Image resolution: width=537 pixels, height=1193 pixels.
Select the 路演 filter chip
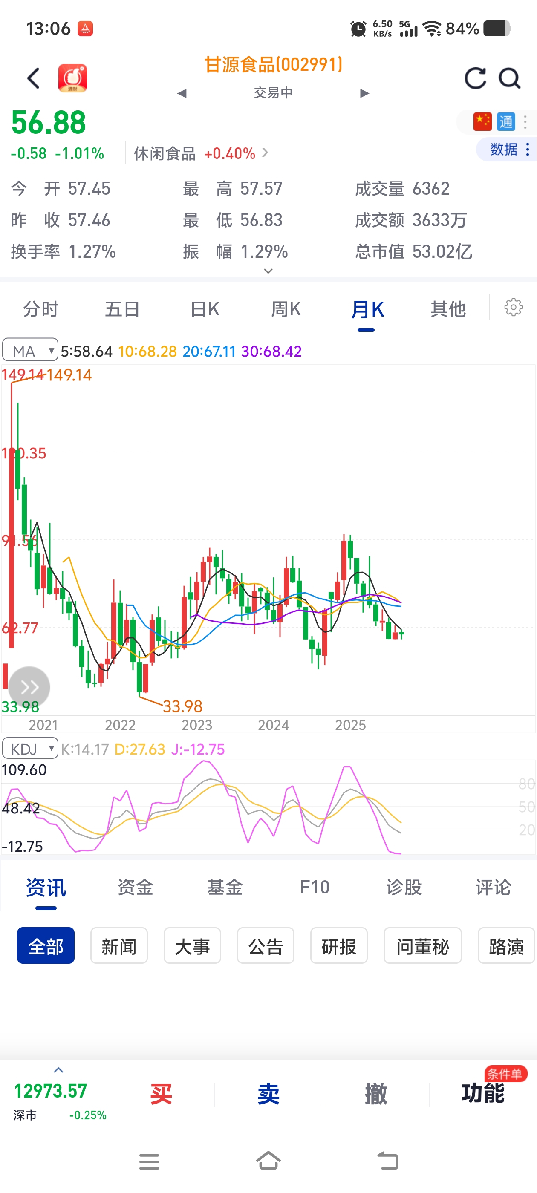(x=506, y=946)
